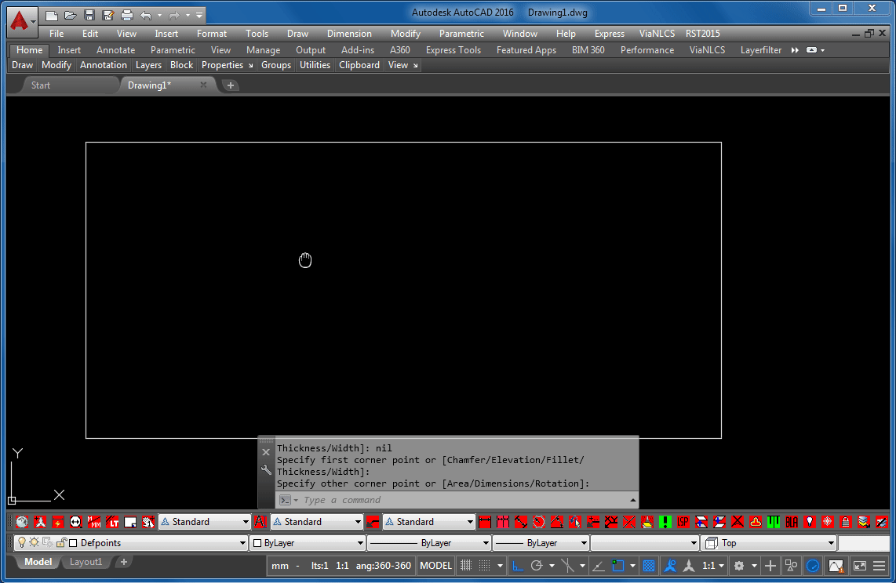Toggle the Annotation visibility icon

coord(670,566)
